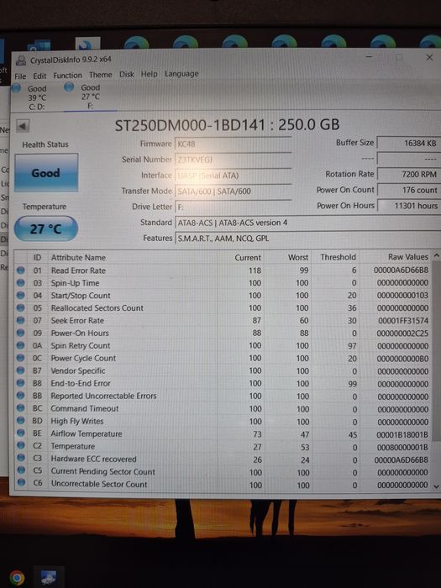This screenshot has width=441, height=588.
Task: Click the Serial Number field
Action: pyautogui.click(x=233, y=160)
